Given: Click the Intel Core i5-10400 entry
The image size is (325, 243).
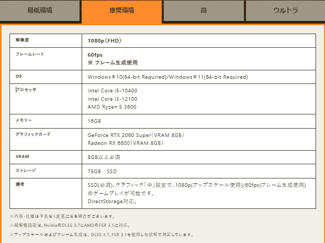Looking at the screenshot, I should [112, 91].
